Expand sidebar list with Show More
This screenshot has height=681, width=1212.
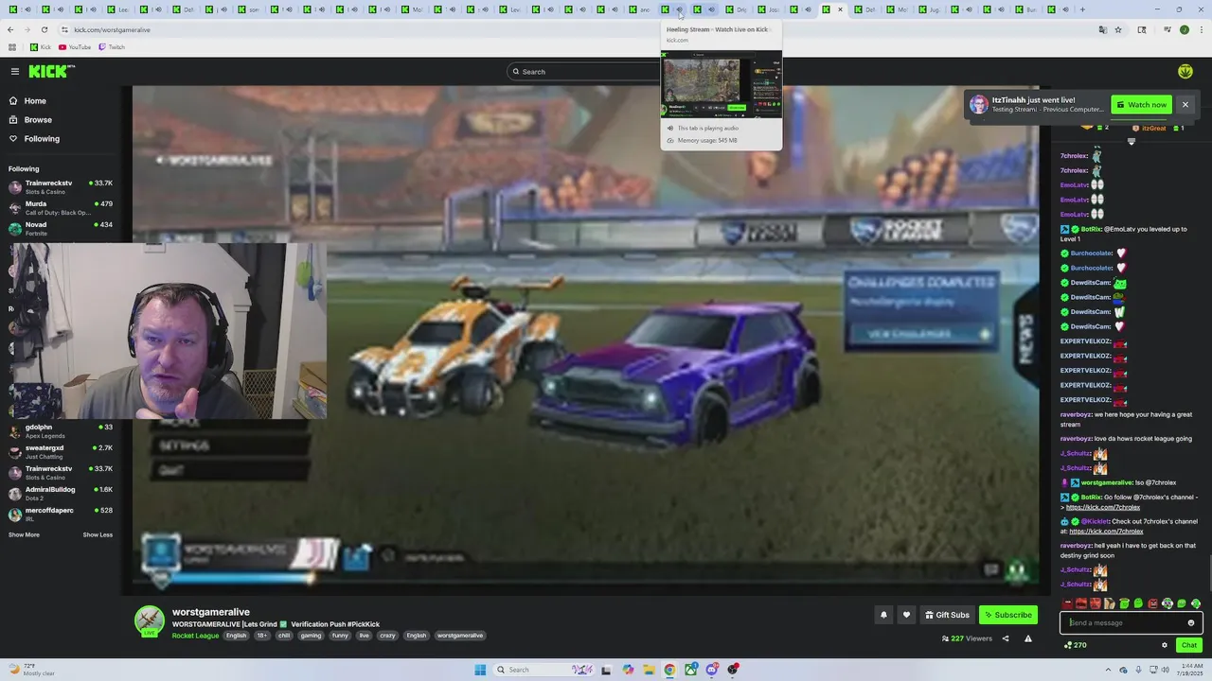pos(24,535)
